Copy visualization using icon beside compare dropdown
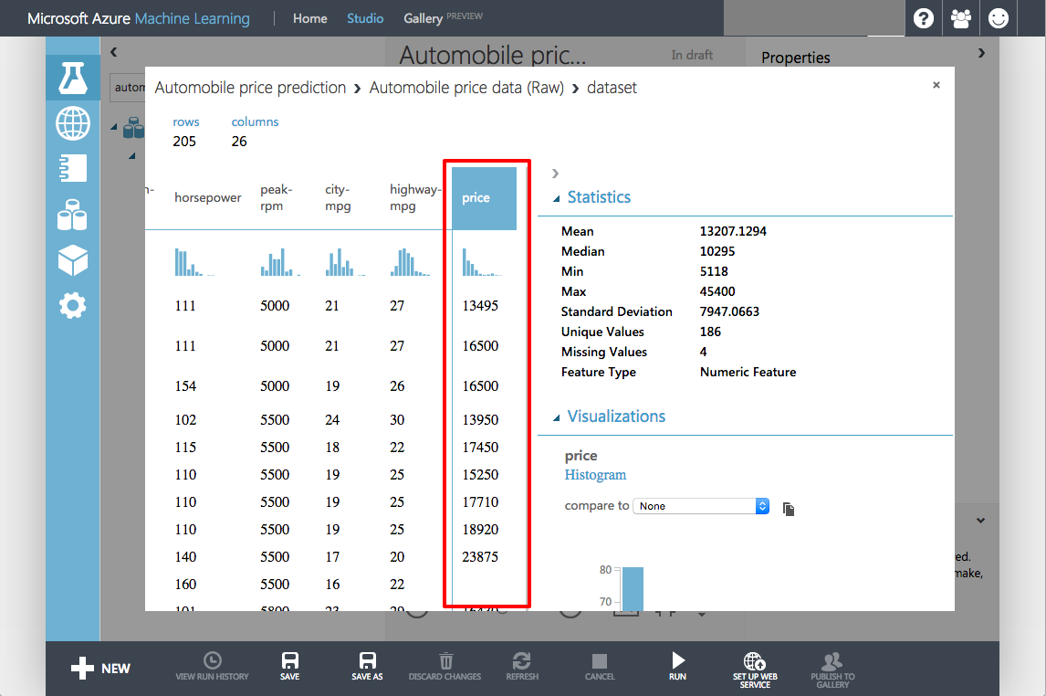 pos(789,509)
